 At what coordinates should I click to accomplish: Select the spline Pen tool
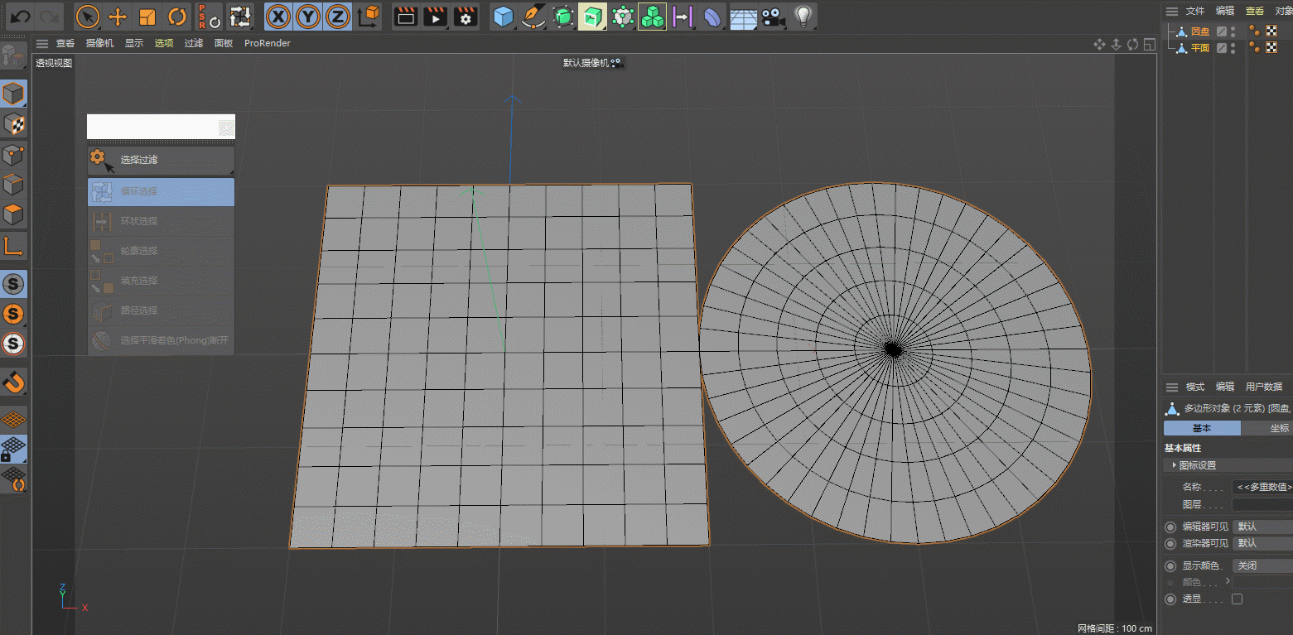click(533, 16)
